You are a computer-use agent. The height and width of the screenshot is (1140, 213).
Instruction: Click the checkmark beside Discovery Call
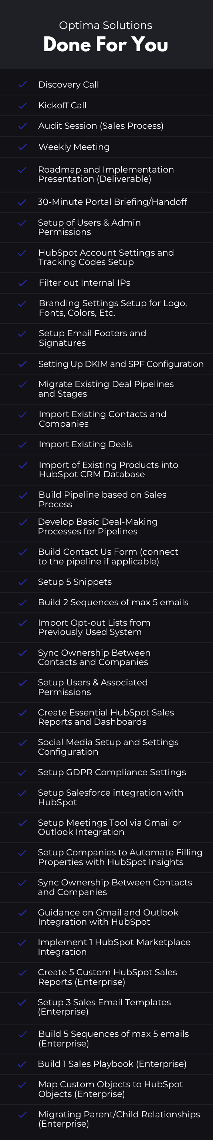tap(23, 84)
